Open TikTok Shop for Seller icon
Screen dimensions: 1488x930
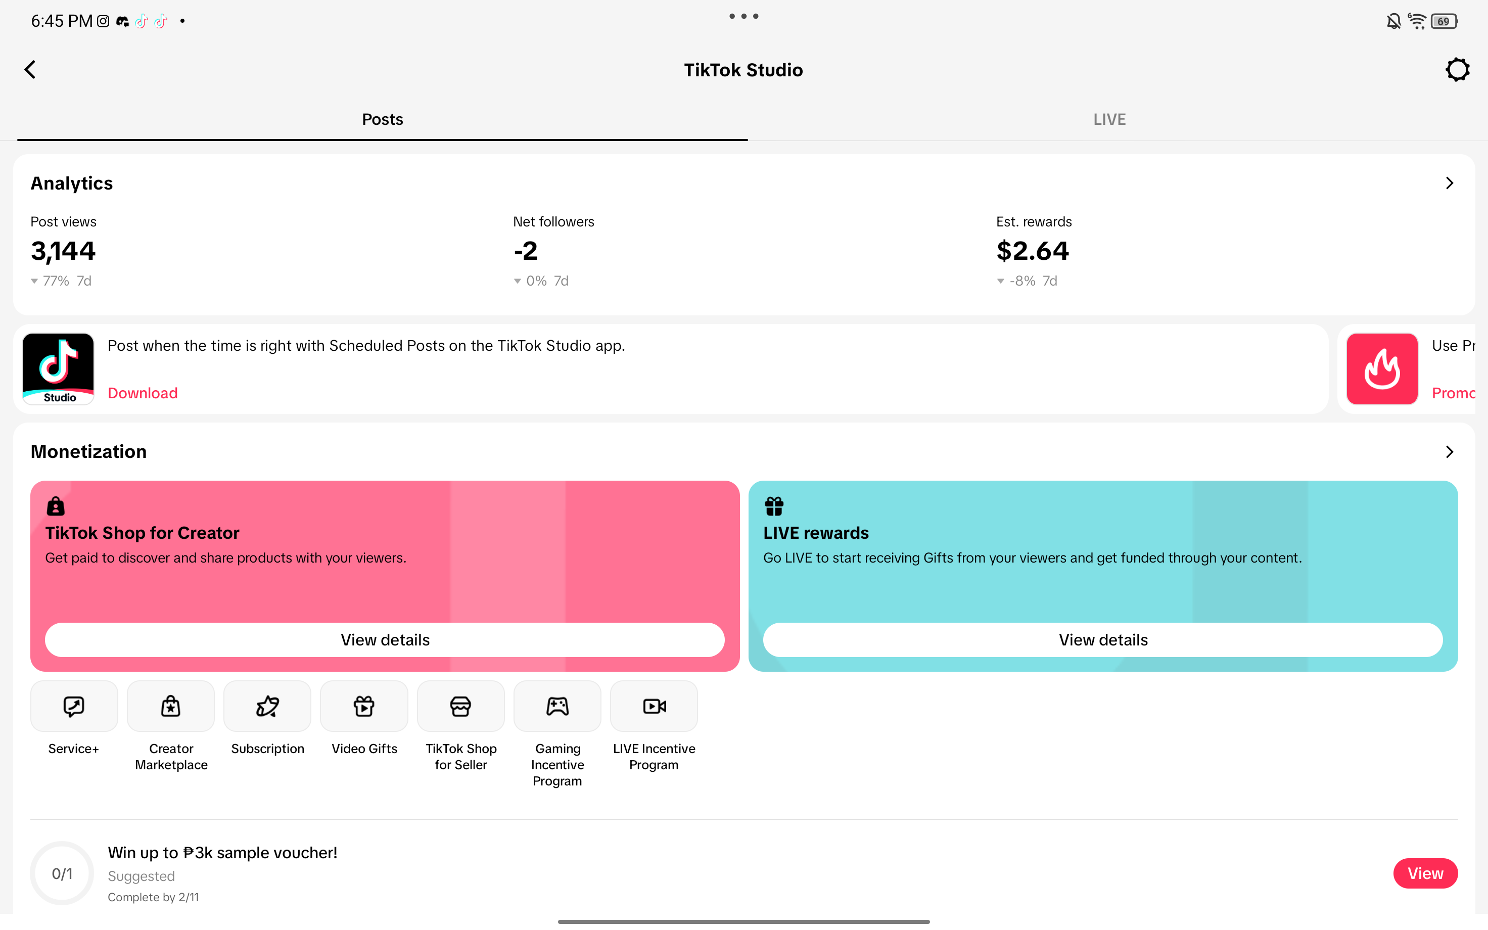tap(460, 706)
